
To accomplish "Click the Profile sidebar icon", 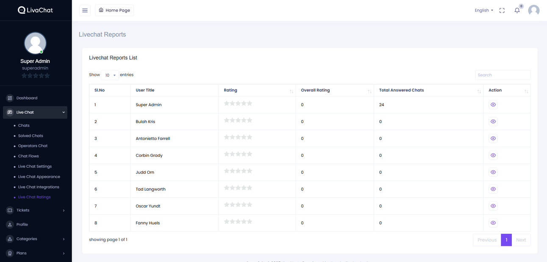I will tap(10, 225).
